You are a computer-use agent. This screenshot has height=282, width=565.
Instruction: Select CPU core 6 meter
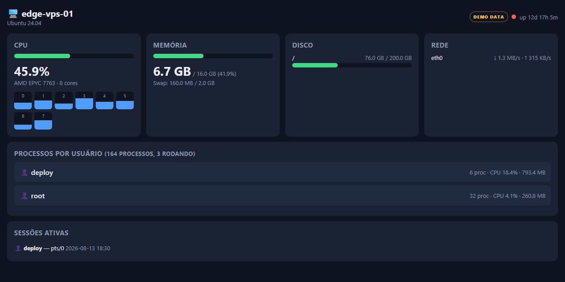click(x=23, y=121)
